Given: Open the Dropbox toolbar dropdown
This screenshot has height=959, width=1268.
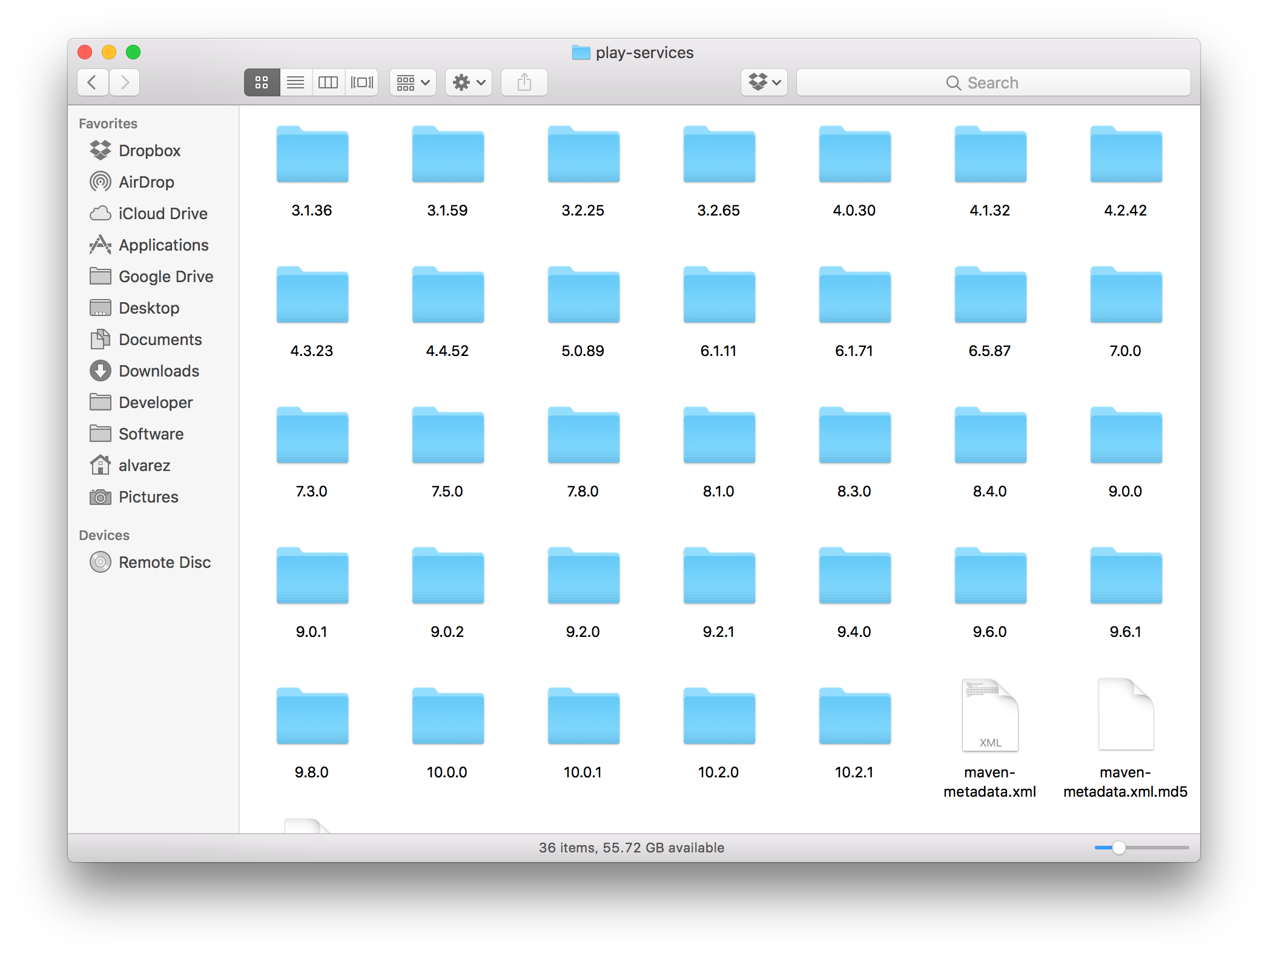Looking at the screenshot, I should pos(764,82).
